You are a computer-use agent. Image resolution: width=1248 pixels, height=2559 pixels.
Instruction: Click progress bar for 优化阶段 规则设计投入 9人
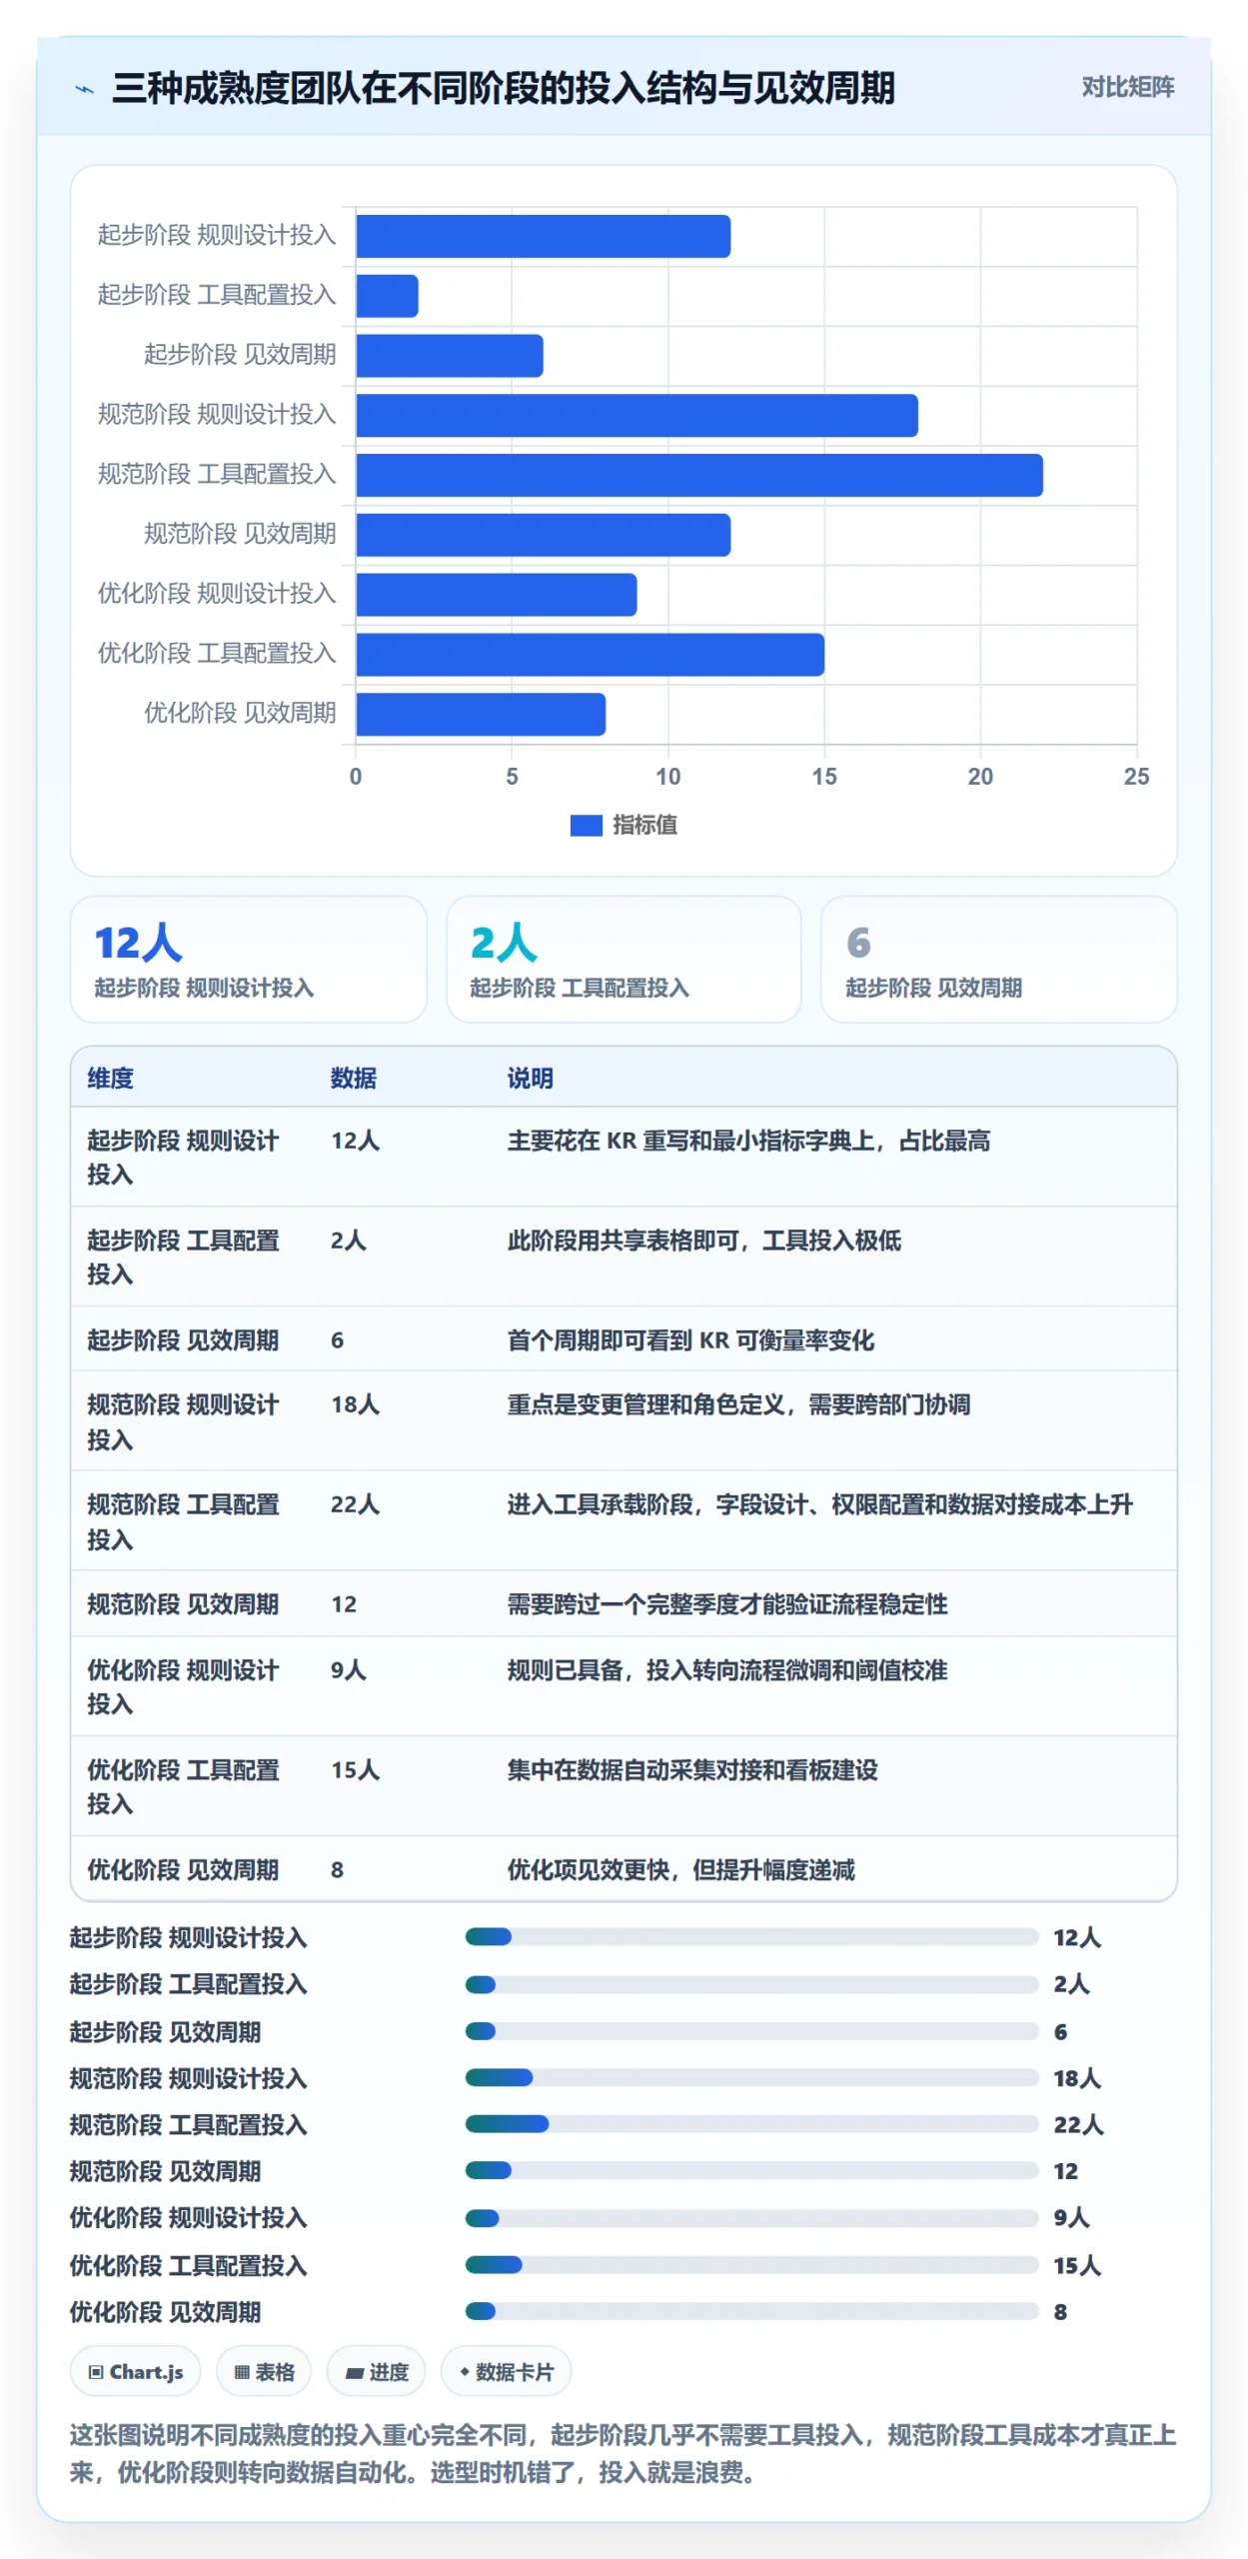751,2217
